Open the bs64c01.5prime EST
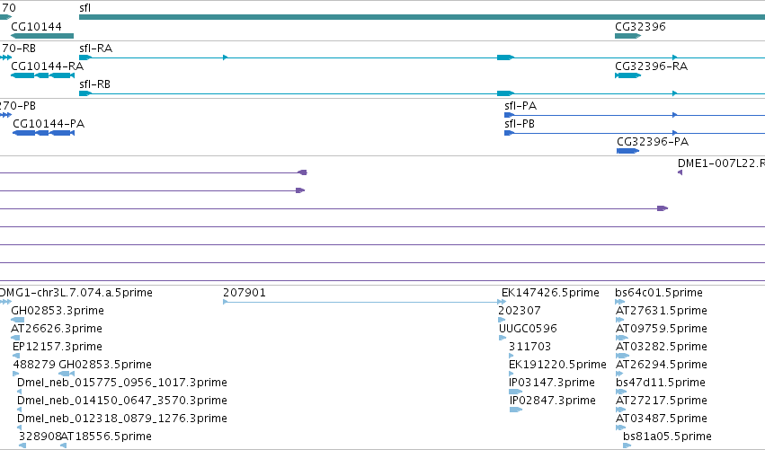The image size is (765, 450). (619, 302)
